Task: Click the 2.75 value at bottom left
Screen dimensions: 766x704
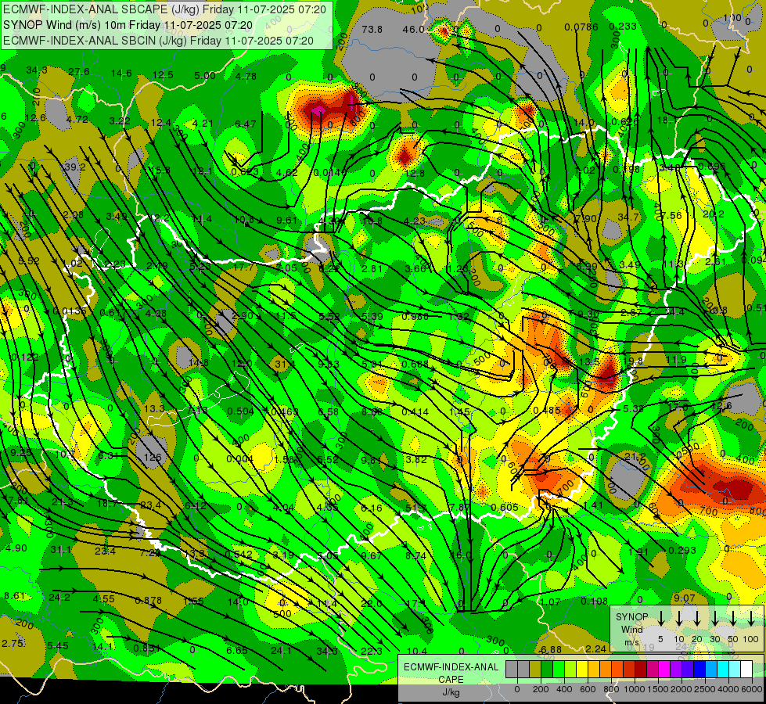Action: pos(13,644)
